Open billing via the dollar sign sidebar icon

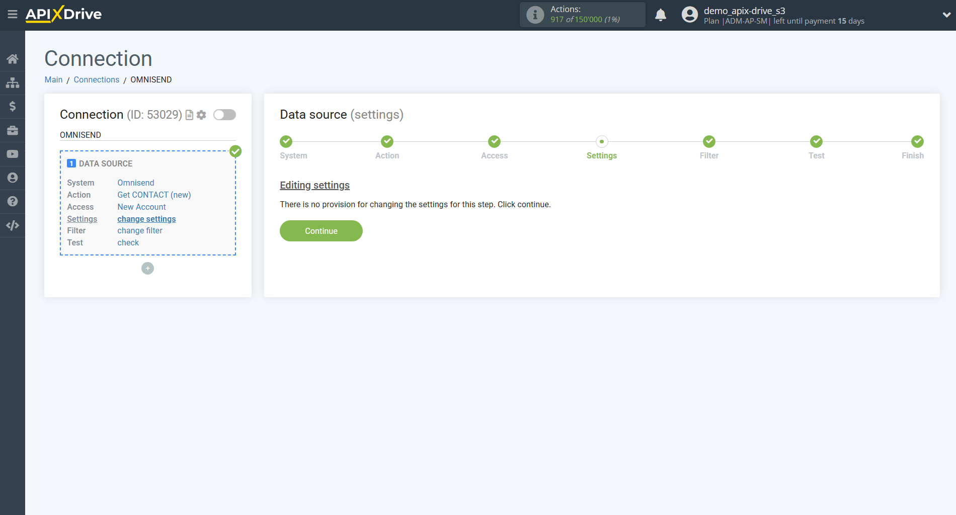[x=13, y=106]
